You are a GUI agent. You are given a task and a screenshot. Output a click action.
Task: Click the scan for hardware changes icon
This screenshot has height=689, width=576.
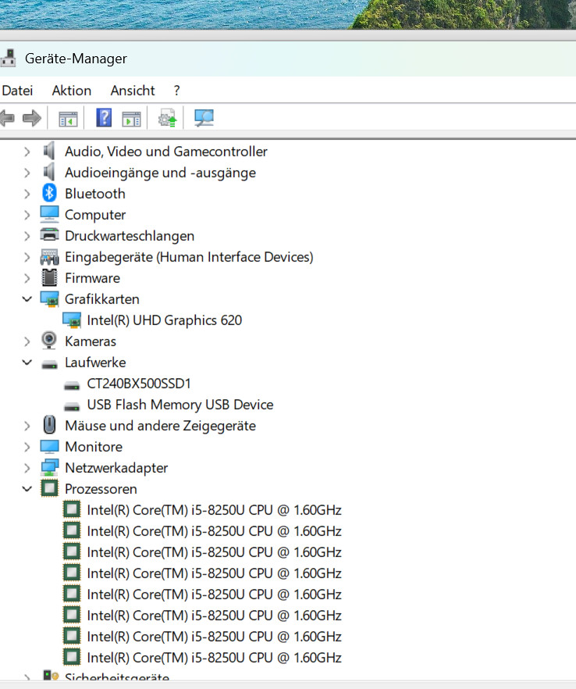point(204,118)
